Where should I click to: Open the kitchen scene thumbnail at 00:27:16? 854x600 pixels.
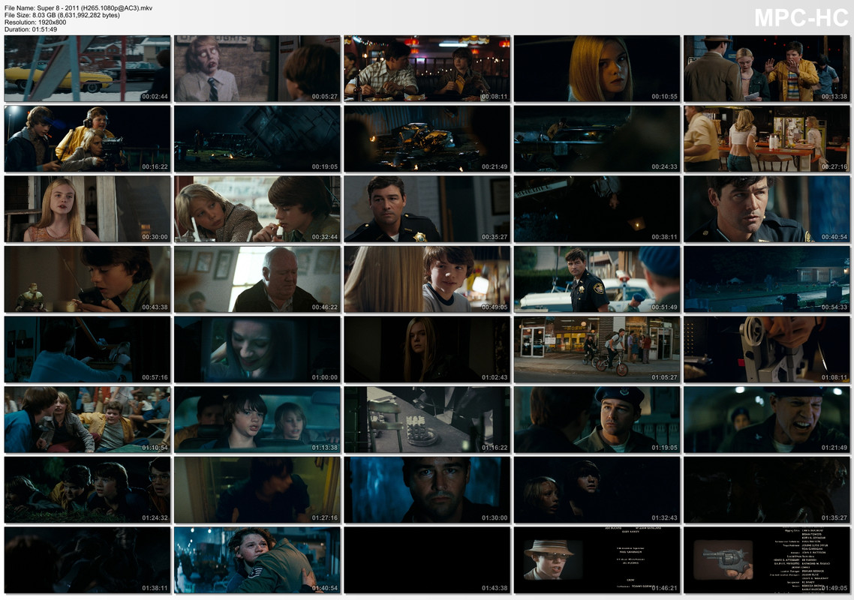tap(767, 139)
